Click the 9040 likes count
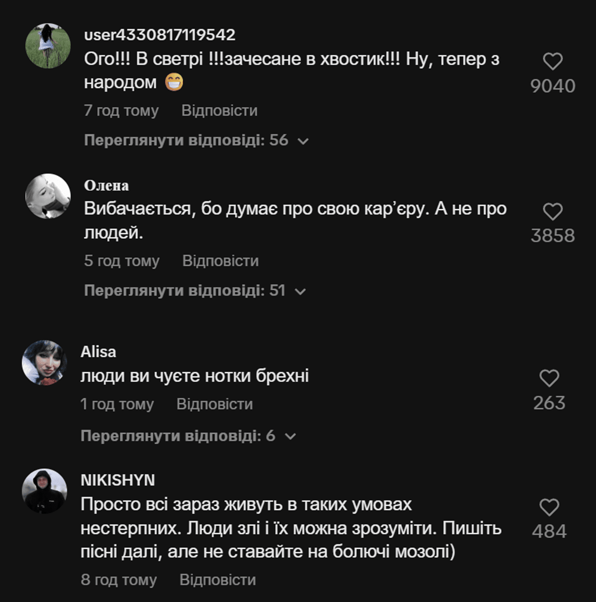 [552, 86]
